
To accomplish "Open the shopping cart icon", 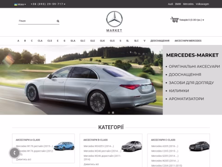I will coord(174,19).
